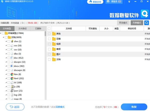Click the ini file type icon
150x111 pixels.
[x=12, y=83]
